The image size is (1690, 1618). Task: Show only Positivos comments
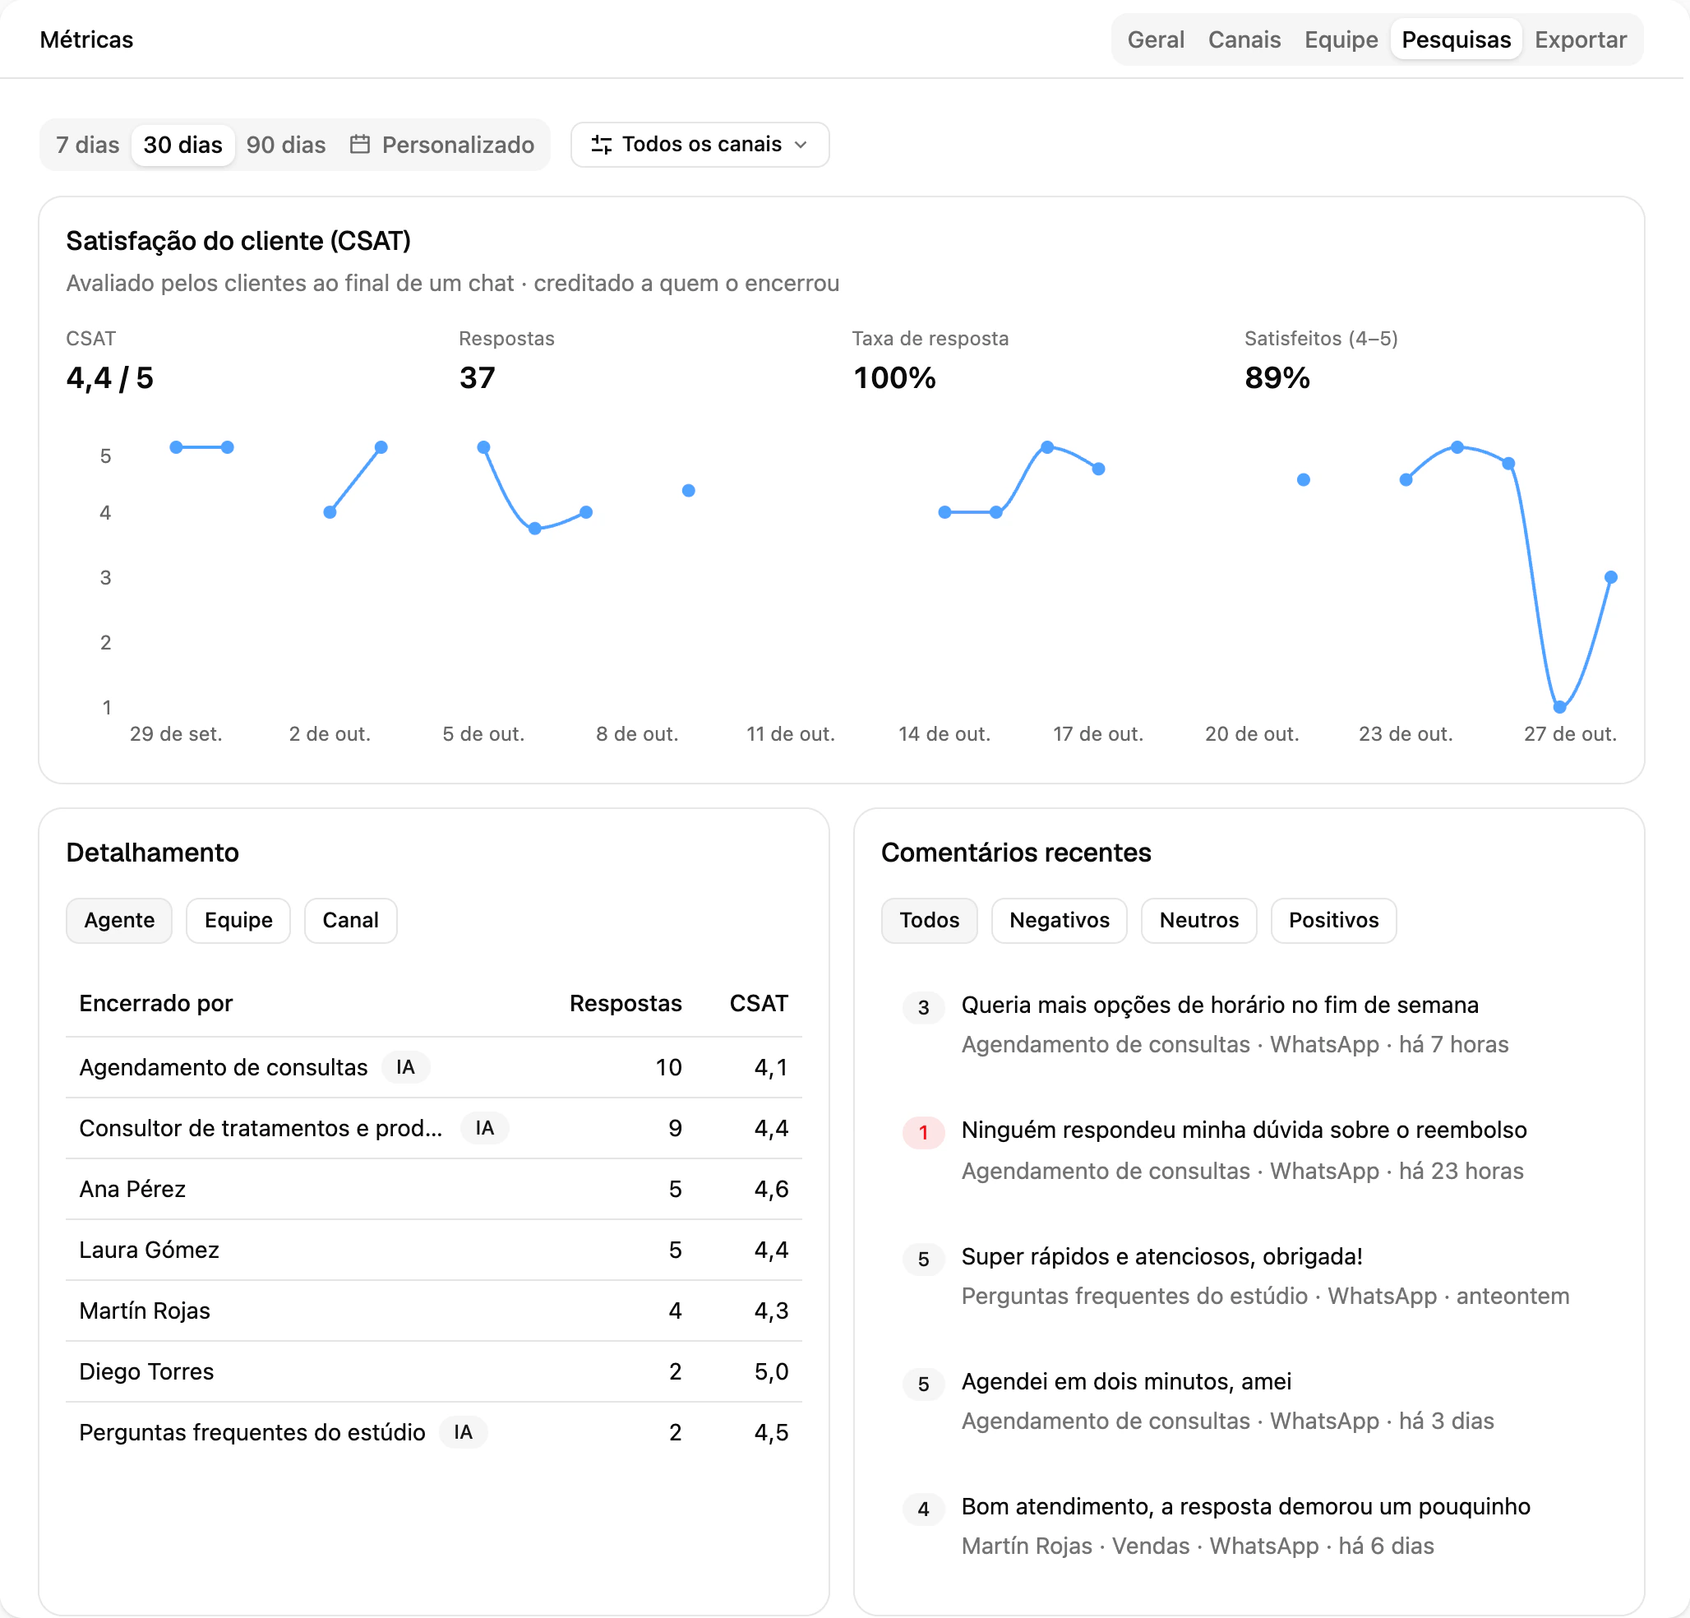[x=1333, y=920]
